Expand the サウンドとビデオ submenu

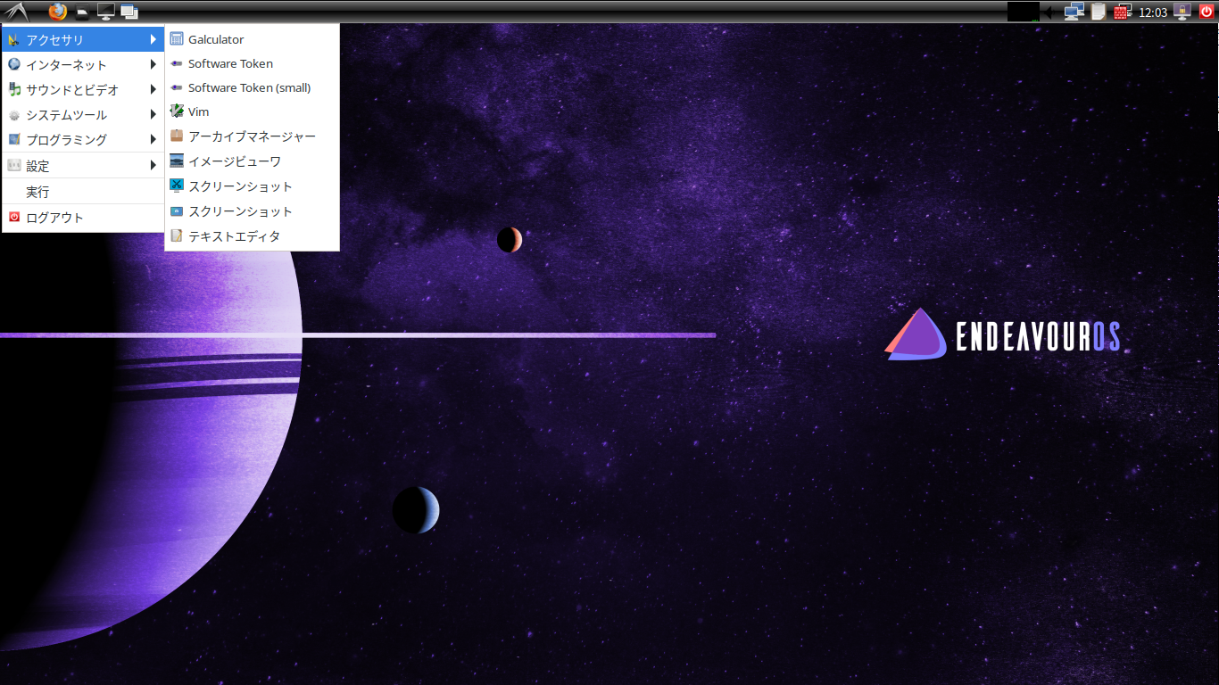(83, 89)
